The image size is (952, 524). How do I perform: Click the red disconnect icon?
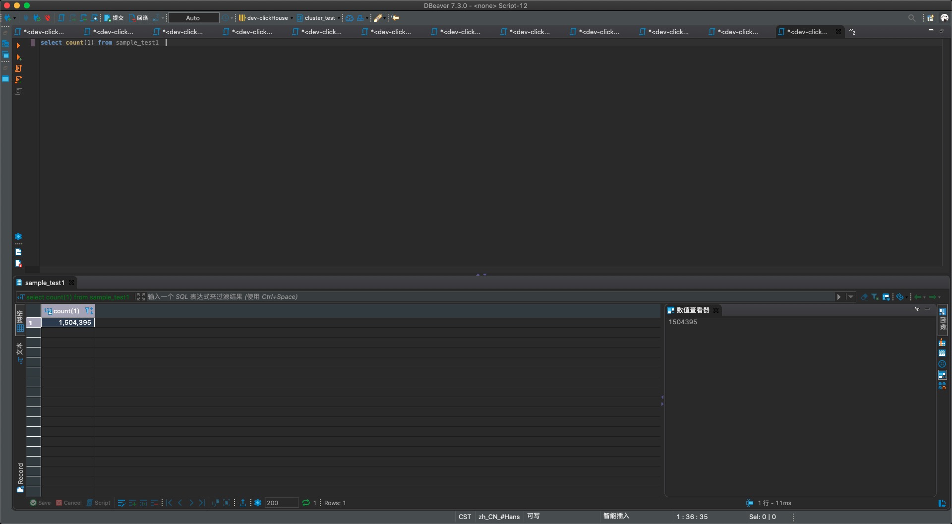48,18
